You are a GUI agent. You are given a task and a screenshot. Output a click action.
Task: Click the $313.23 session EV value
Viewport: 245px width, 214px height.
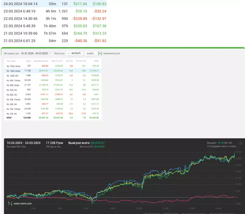coord(99,33)
